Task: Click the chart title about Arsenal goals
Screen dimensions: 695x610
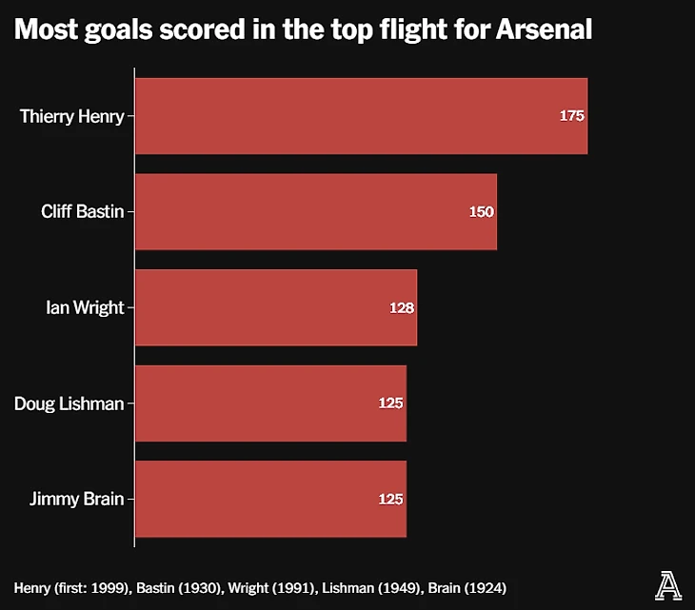Action: (x=304, y=30)
